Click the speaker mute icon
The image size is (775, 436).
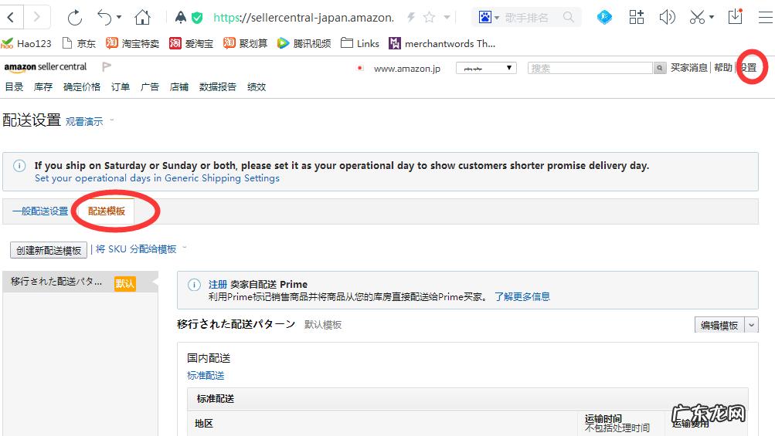point(667,17)
